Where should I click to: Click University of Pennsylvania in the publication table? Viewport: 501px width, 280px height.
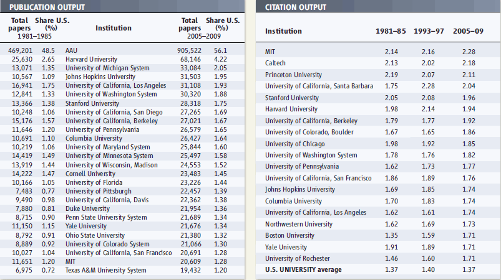coord(102,129)
